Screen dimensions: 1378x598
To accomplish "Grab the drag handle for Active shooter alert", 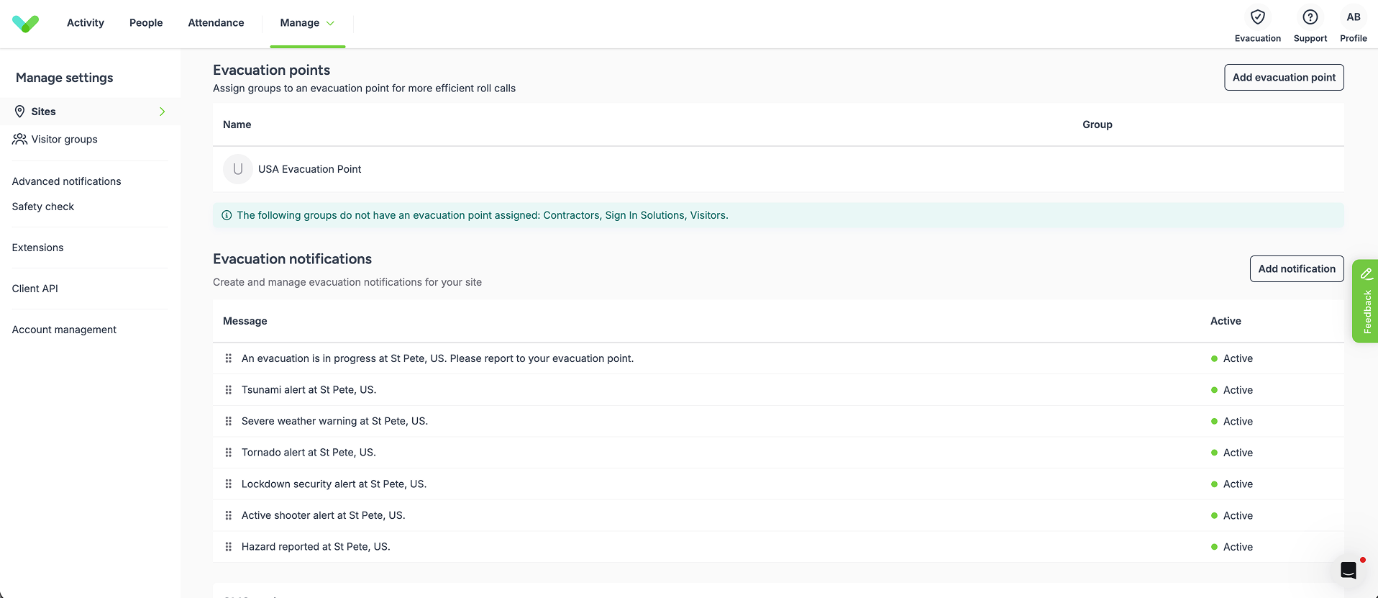I will coord(228,515).
